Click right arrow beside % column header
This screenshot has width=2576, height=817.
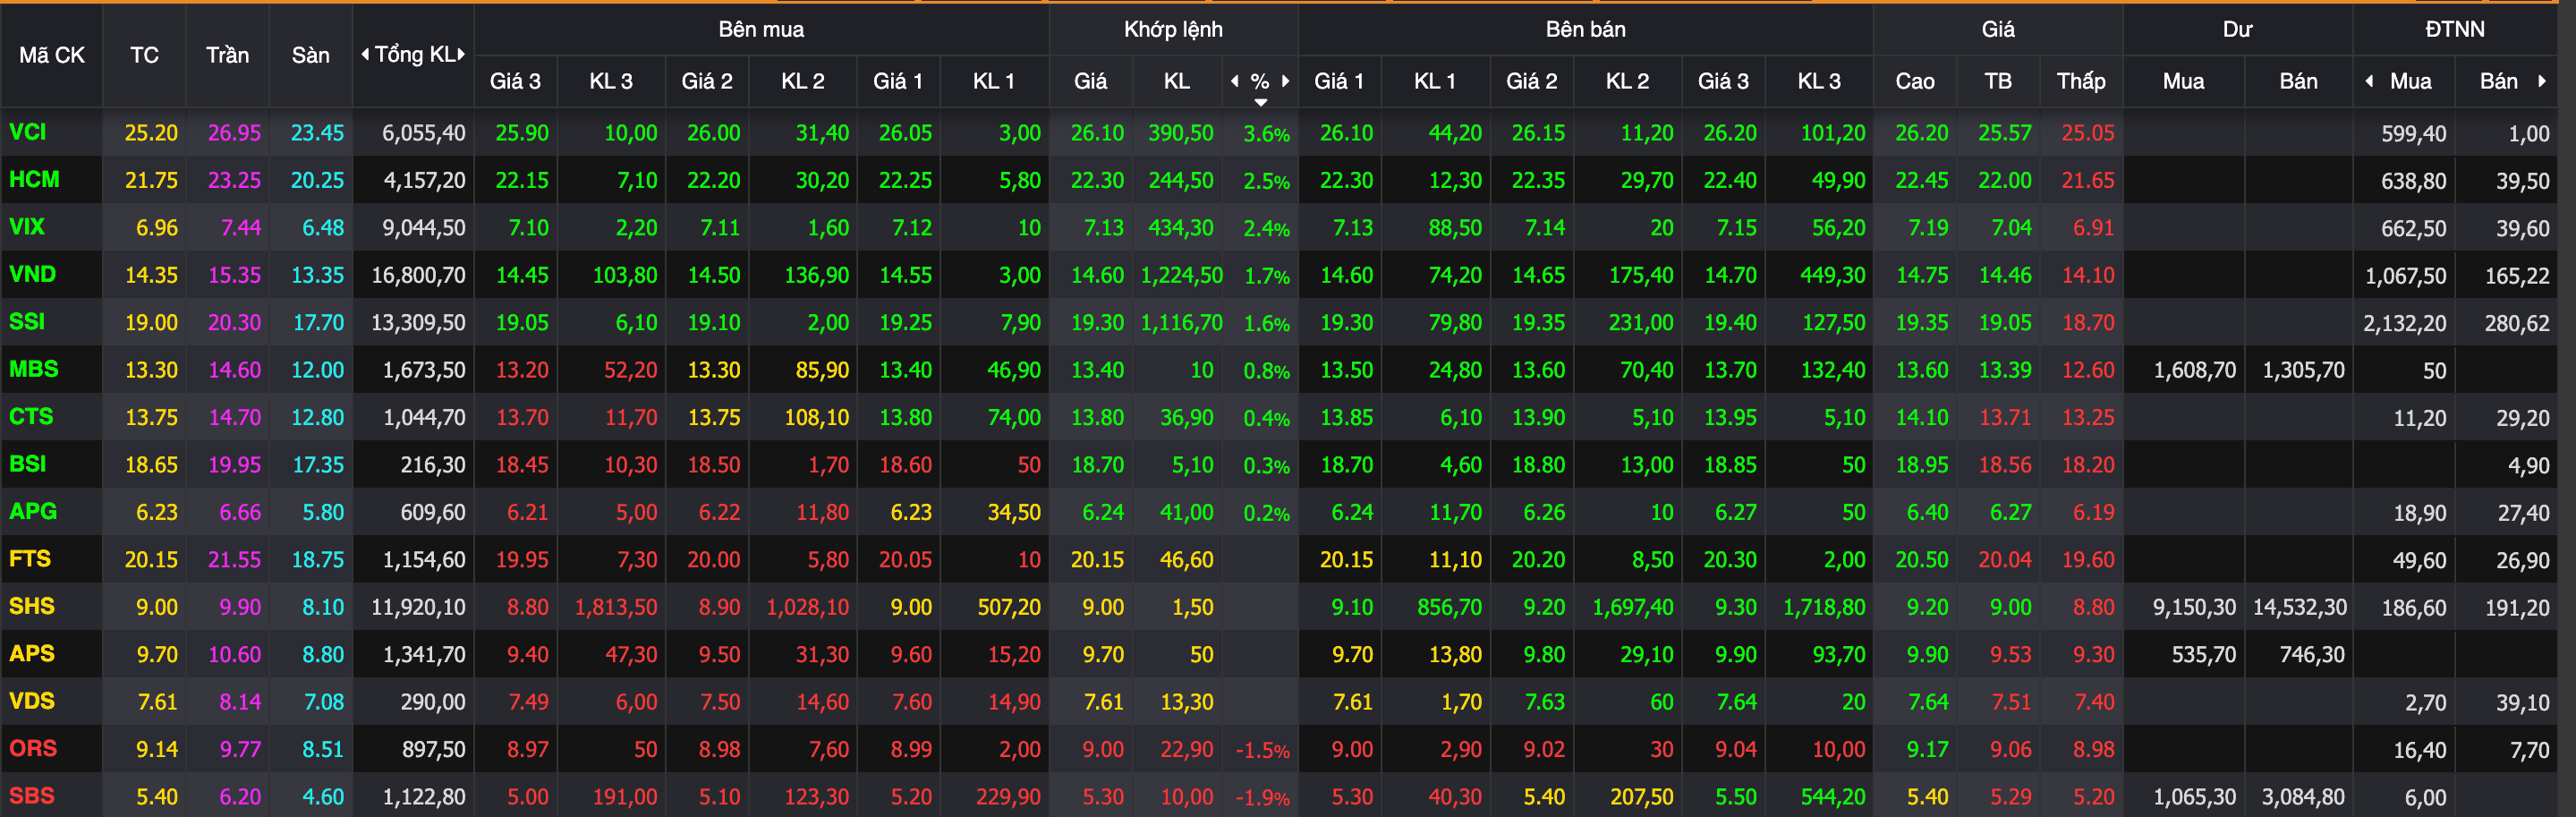tap(1285, 81)
